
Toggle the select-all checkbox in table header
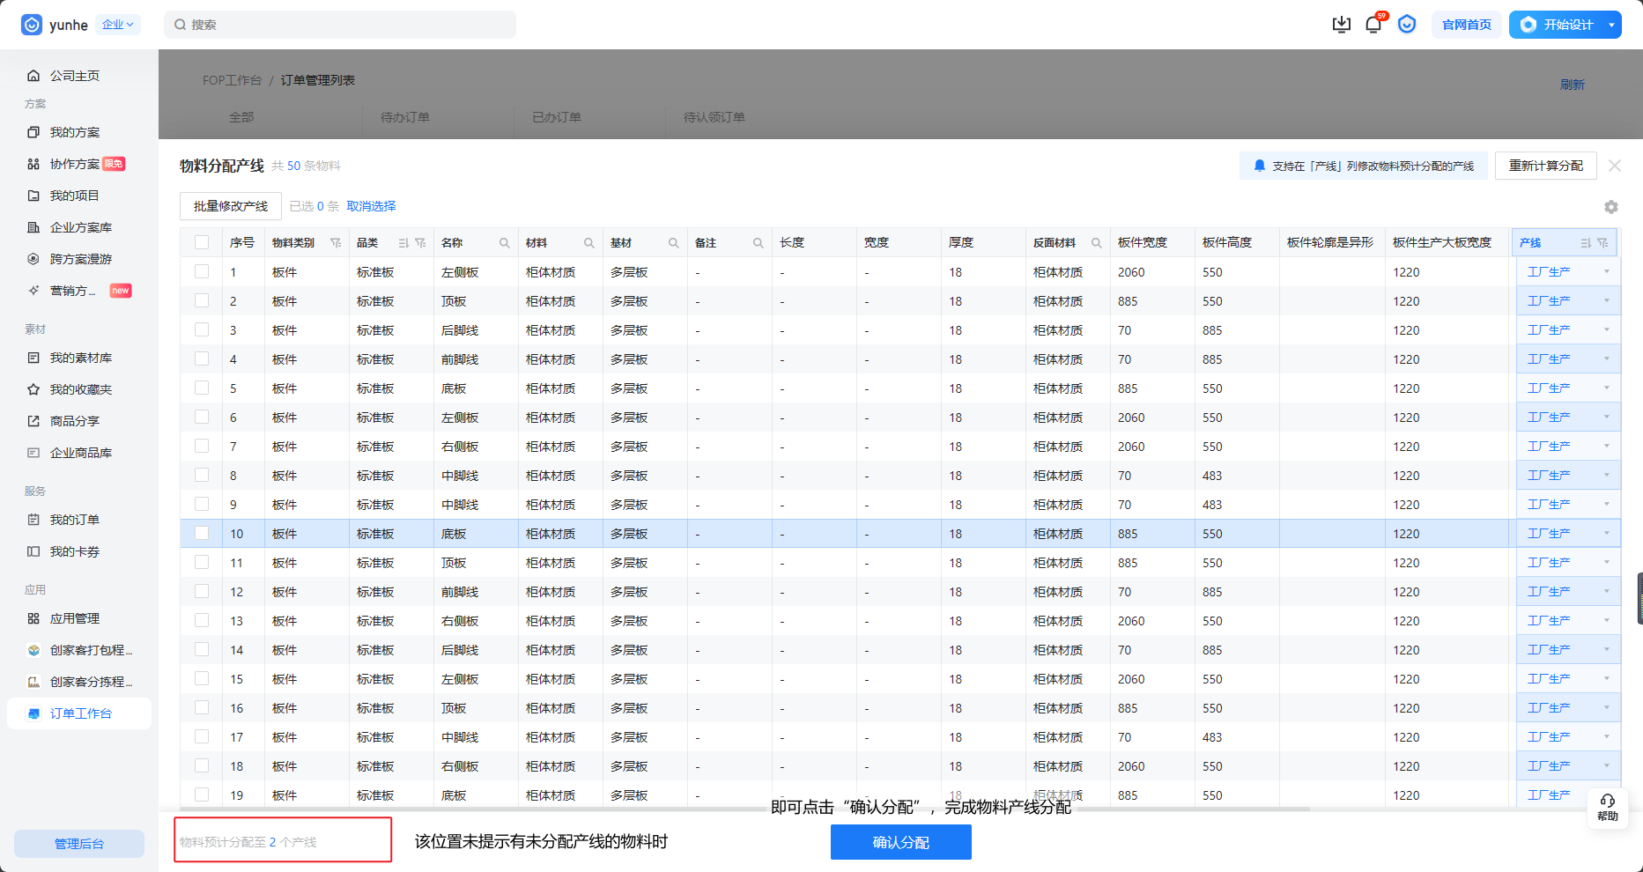point(202,242)
